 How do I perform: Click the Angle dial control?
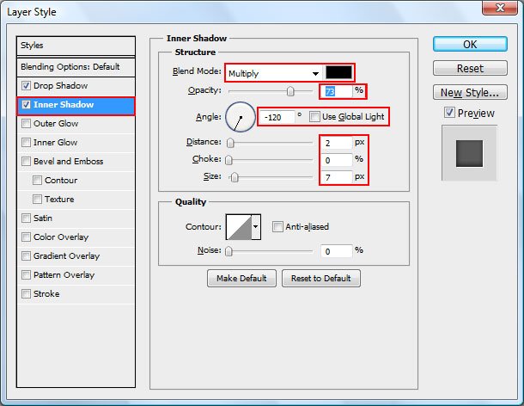tap(240, 117)
